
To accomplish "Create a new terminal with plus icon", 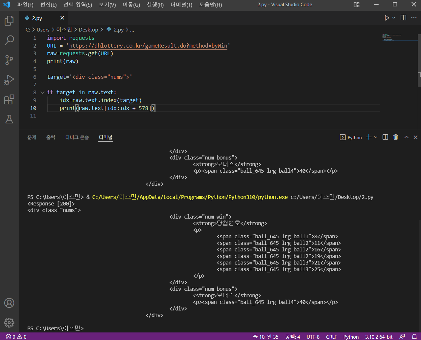I will (369, 137).
